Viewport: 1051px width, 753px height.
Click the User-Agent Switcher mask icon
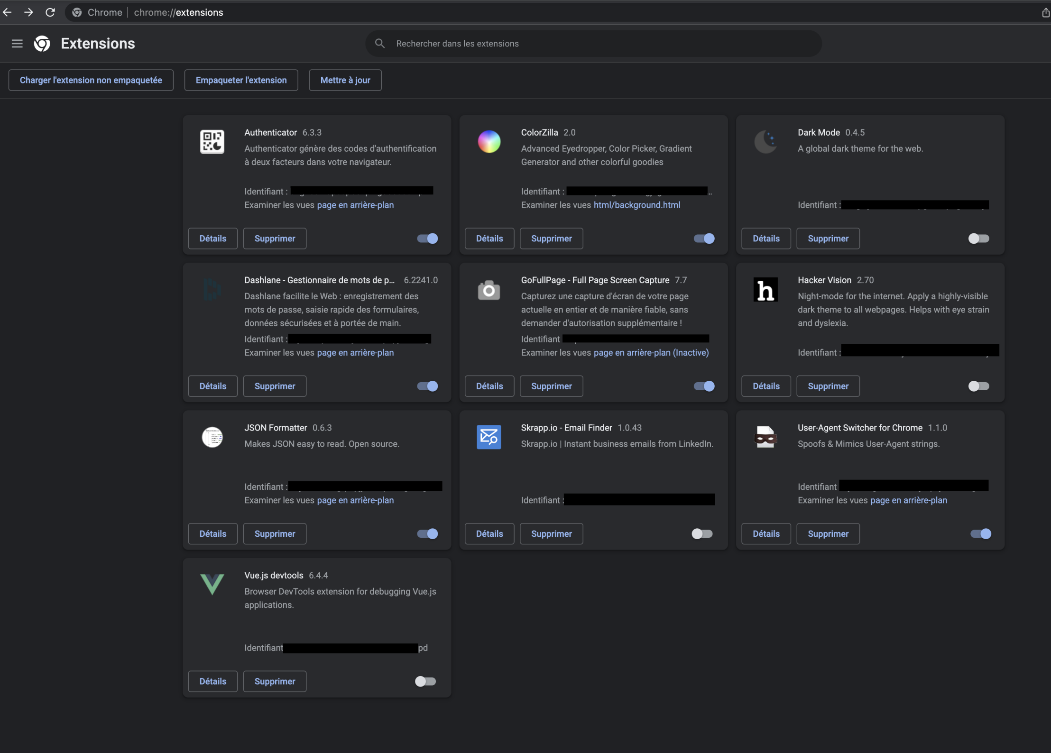765,437
